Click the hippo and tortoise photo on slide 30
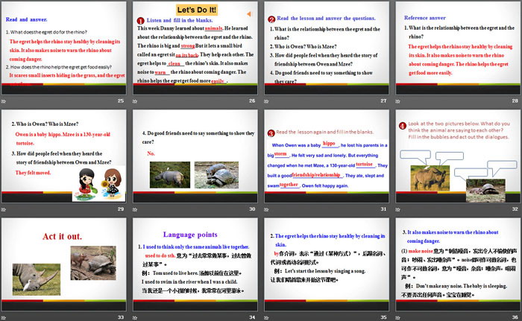The width and height of the screenshot is (522, 321). click(216, 175)
